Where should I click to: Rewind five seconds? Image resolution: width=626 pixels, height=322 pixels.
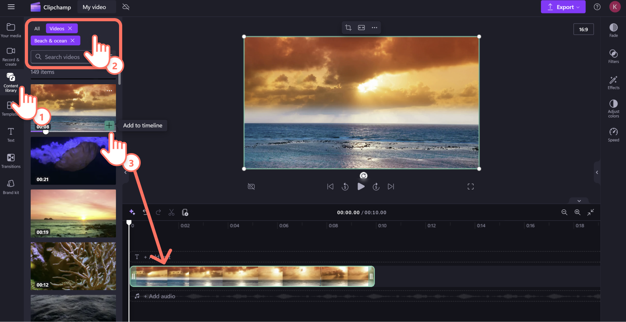click(x=345, y=187)
